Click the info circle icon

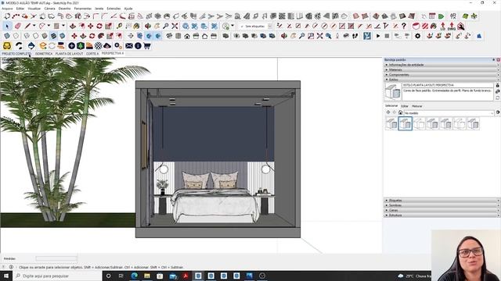click(x=138, y=46)
